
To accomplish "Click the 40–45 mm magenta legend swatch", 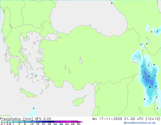I will pos(69,122).
